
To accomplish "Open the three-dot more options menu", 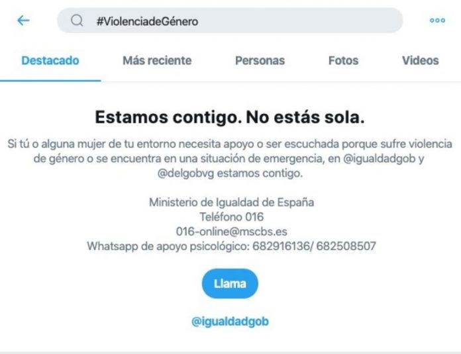I will pyautogui.click(x=437, y=21).
